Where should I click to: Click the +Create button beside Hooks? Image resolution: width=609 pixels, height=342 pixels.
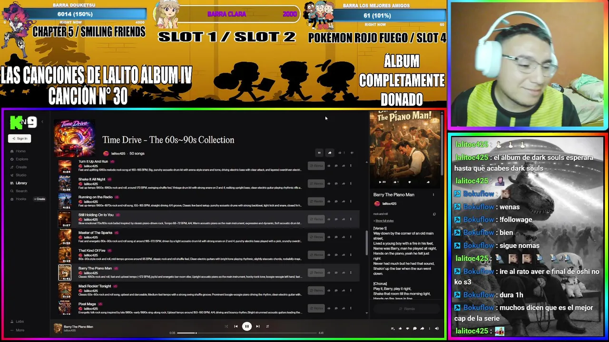[39, 199]
